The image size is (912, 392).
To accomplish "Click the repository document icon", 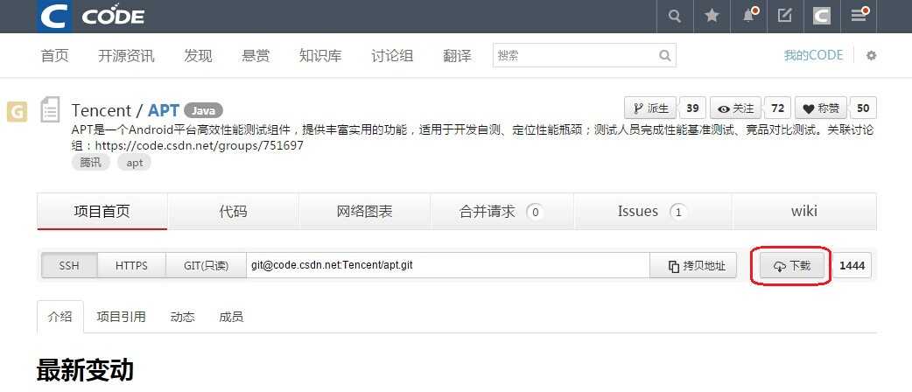I will (50, 110).
